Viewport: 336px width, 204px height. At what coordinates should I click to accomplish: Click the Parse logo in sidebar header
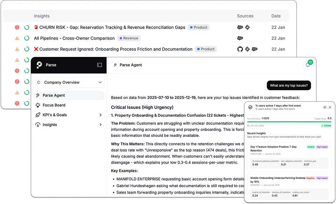39,65
